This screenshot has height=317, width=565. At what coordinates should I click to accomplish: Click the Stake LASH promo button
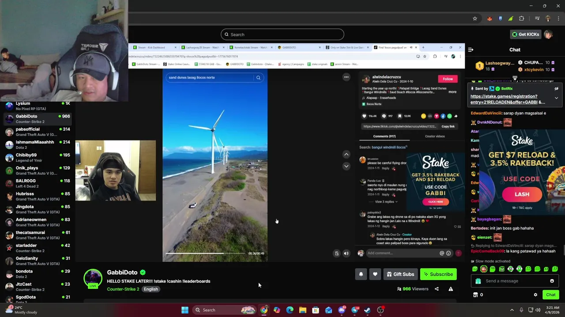click(522, 194)
